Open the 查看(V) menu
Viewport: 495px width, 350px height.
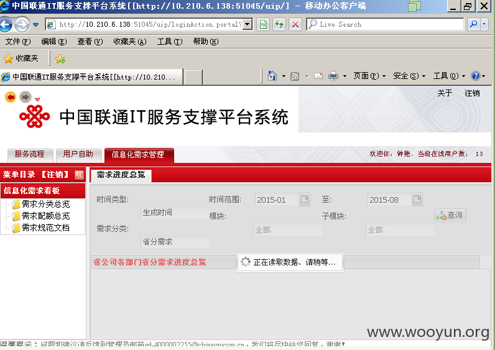[90, 42]
